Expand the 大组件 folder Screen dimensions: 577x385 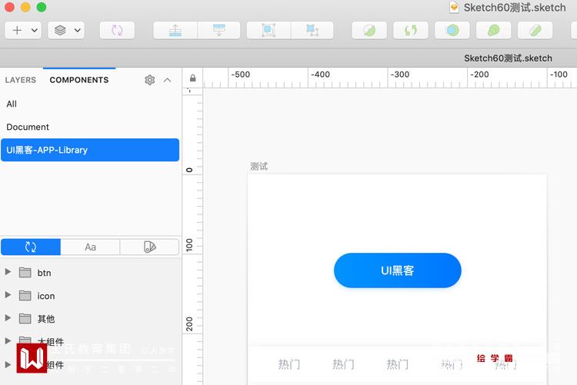coord(8,341)
